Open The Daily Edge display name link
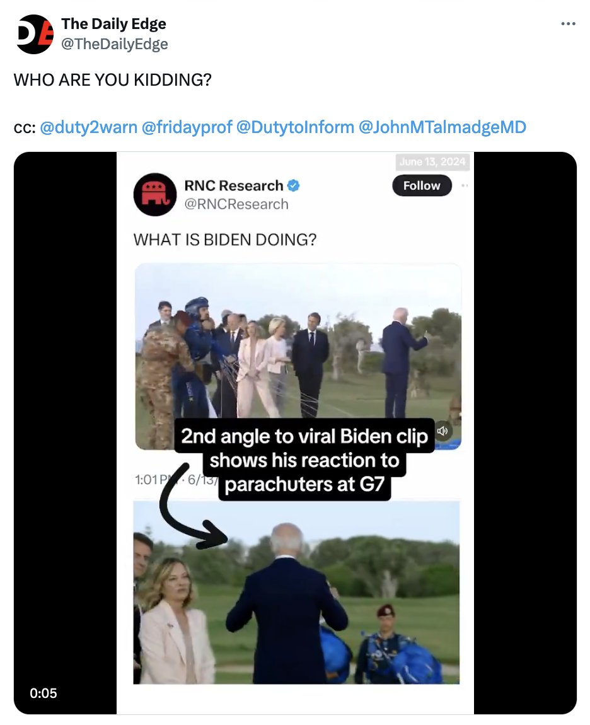590x725 pixels. [113, 25]
